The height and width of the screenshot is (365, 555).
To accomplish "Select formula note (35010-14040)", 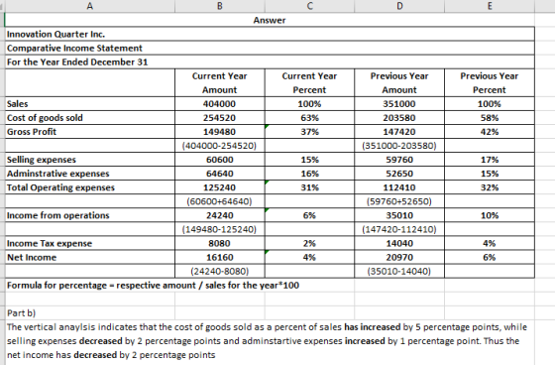I will 399,271.
